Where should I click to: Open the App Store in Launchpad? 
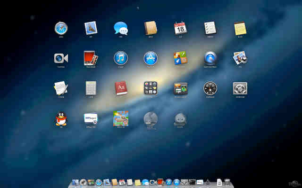[151, 58]
